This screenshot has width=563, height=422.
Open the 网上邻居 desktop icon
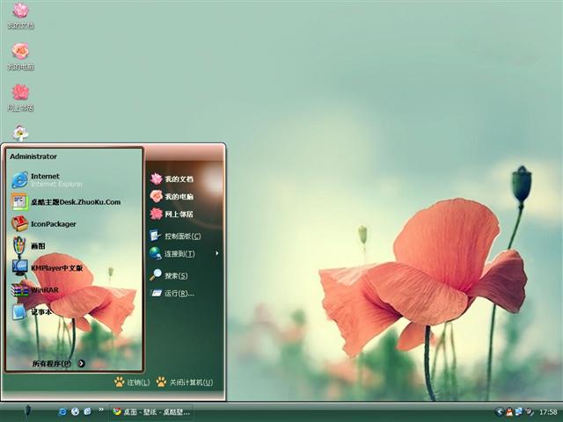pos(20,95)
